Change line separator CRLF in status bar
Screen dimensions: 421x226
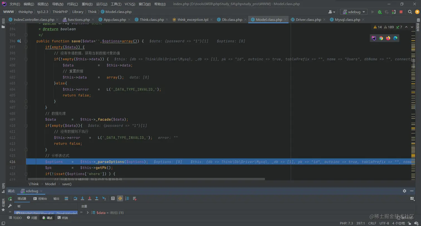372,223
